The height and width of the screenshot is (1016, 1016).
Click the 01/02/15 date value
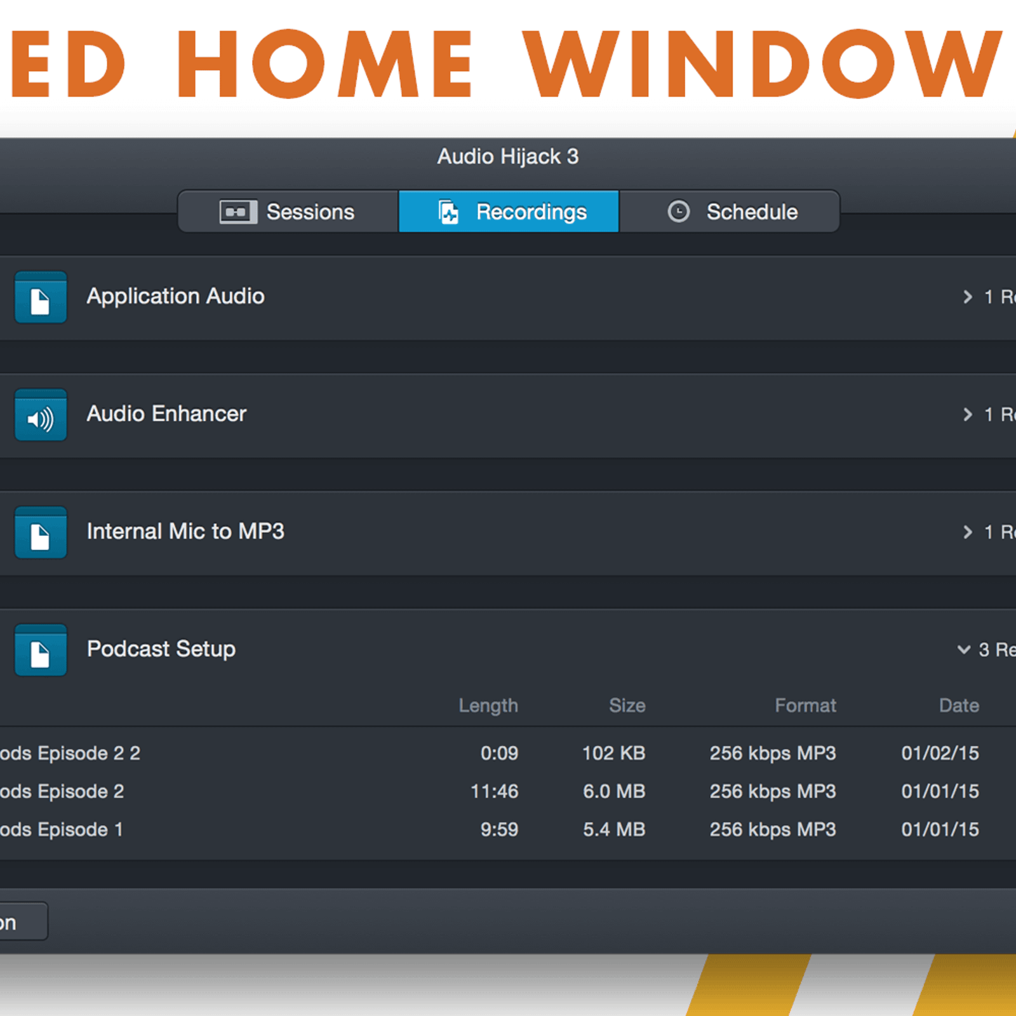pyautogui.click(x=940, y=753)
